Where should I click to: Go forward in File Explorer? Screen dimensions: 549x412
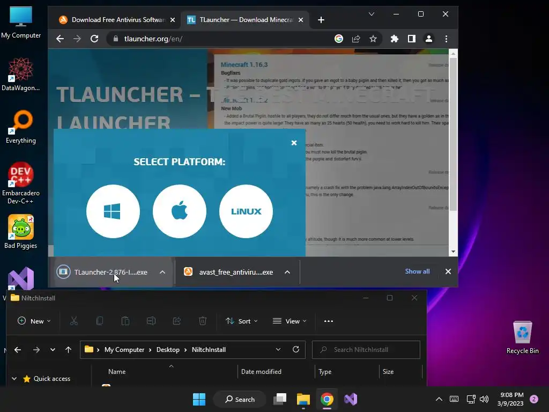(x=36, y=350)
